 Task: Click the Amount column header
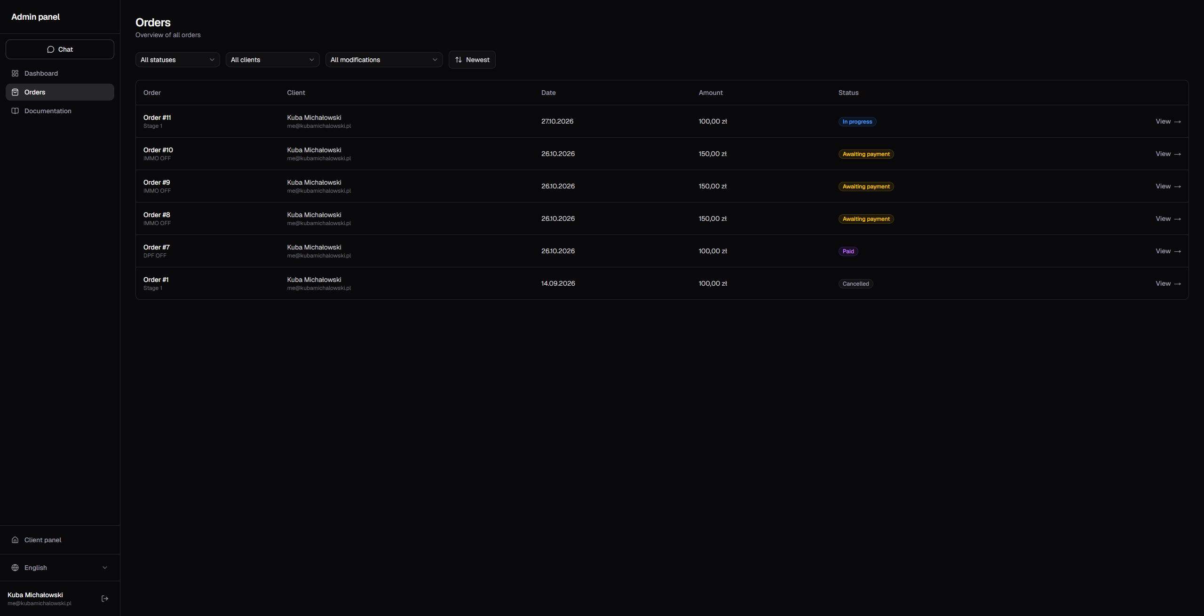point(711,93)
